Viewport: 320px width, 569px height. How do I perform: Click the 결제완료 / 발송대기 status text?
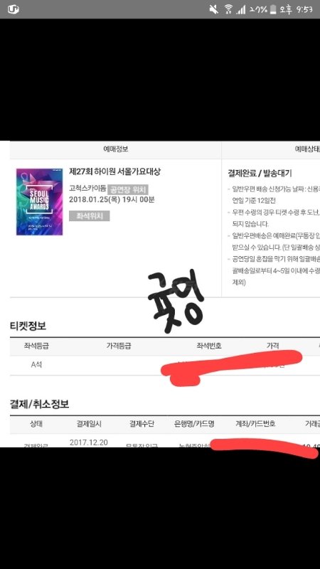pyautogui.click(x=260, y=173)
